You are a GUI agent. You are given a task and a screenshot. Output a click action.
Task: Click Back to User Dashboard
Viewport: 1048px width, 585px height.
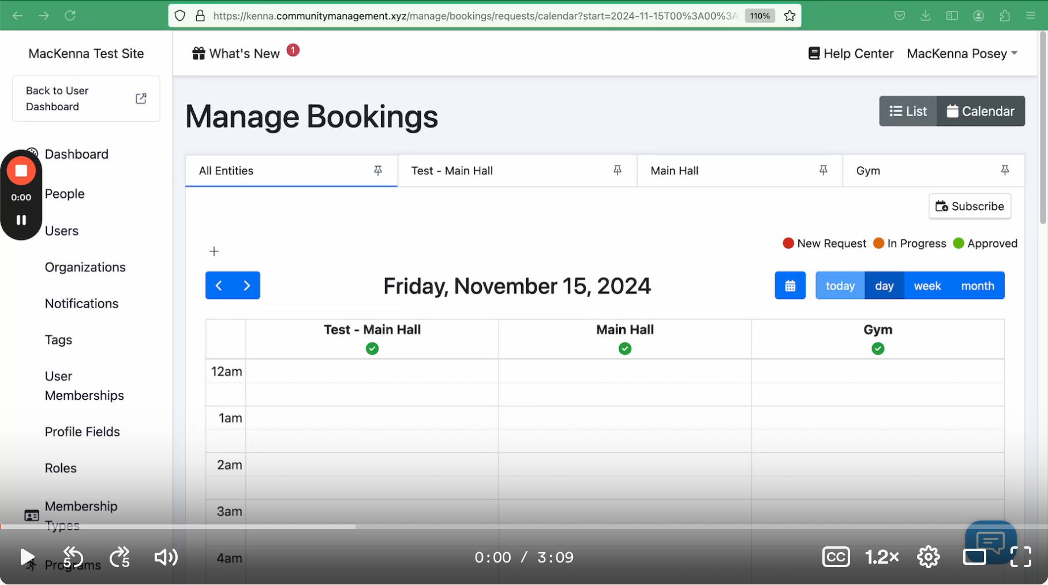(x=86, y=99)
